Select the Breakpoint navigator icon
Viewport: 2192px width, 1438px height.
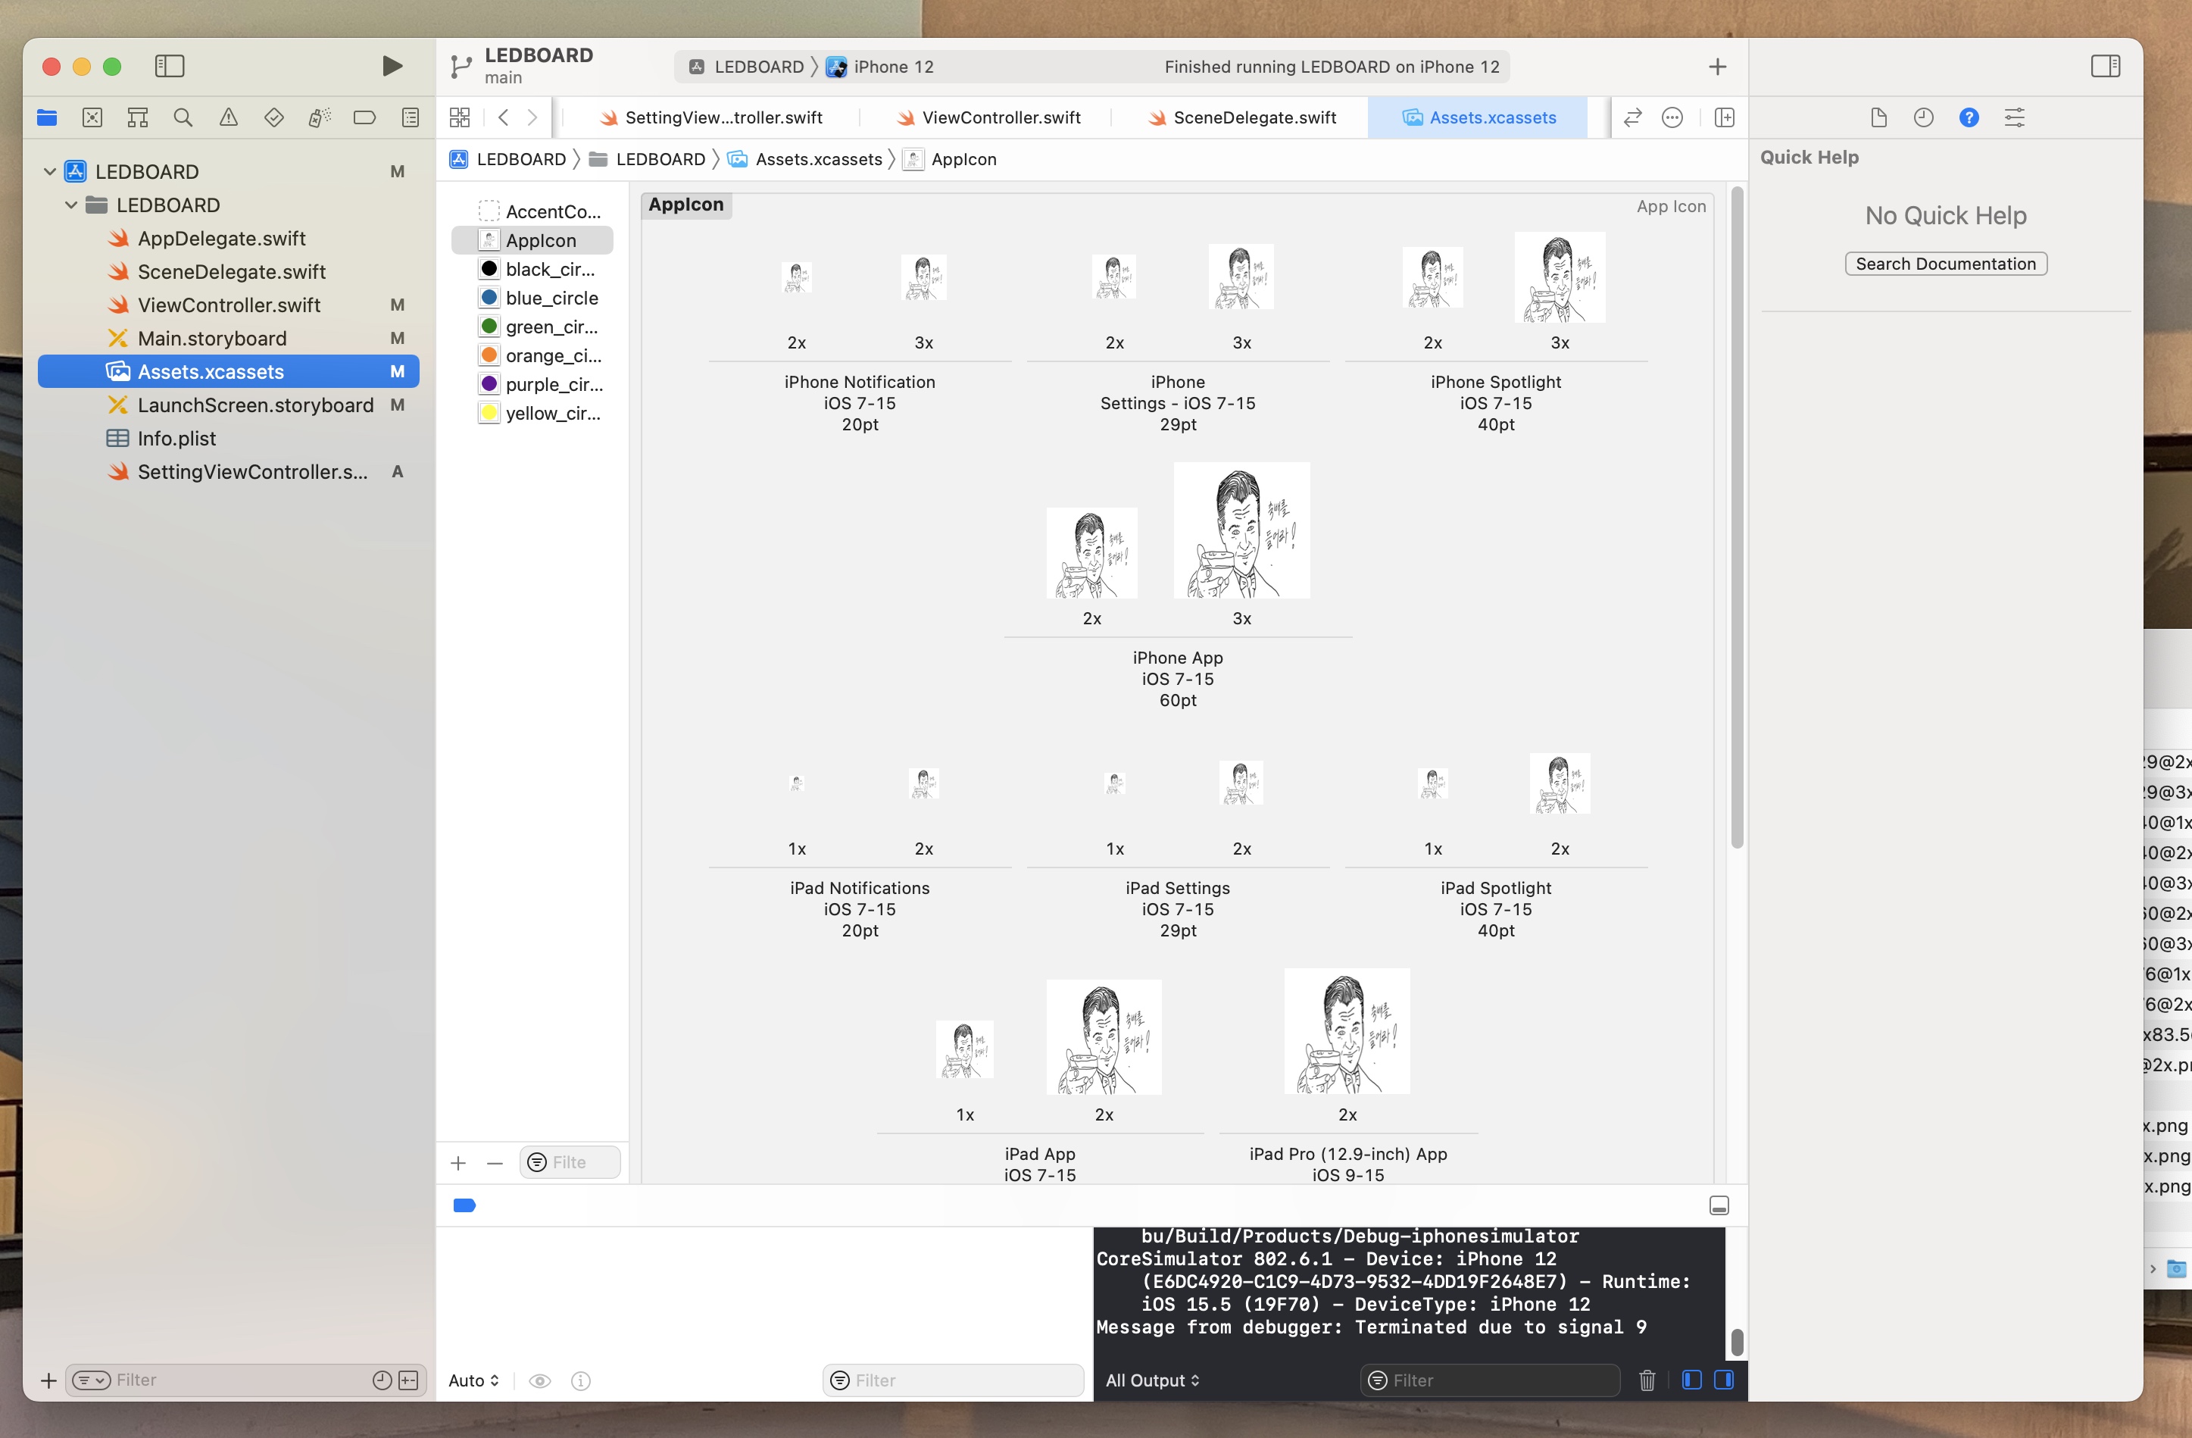click(365, 117)
